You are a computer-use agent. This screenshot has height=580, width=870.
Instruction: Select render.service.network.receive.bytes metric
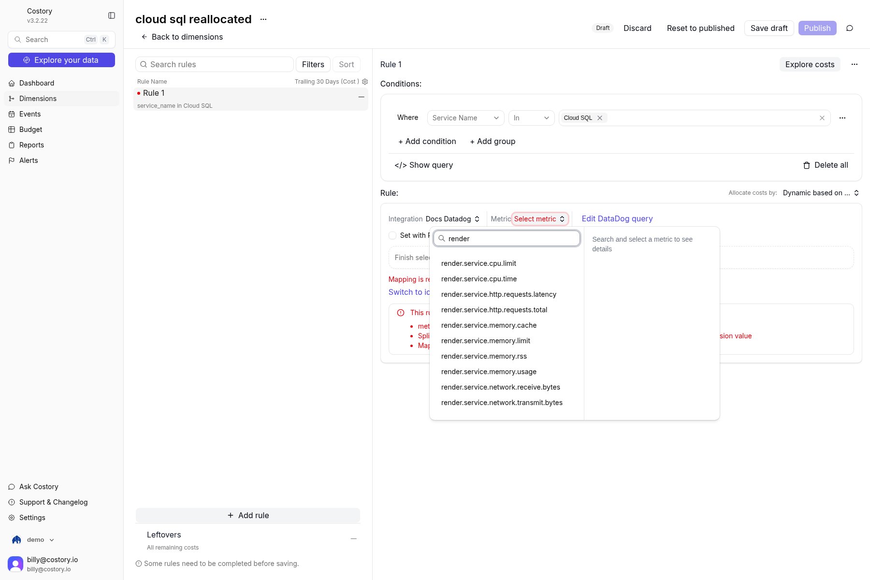point(507,387)
